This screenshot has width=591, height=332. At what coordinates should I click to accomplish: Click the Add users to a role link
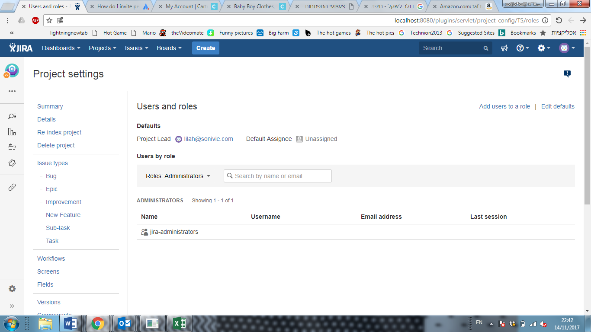504,106
